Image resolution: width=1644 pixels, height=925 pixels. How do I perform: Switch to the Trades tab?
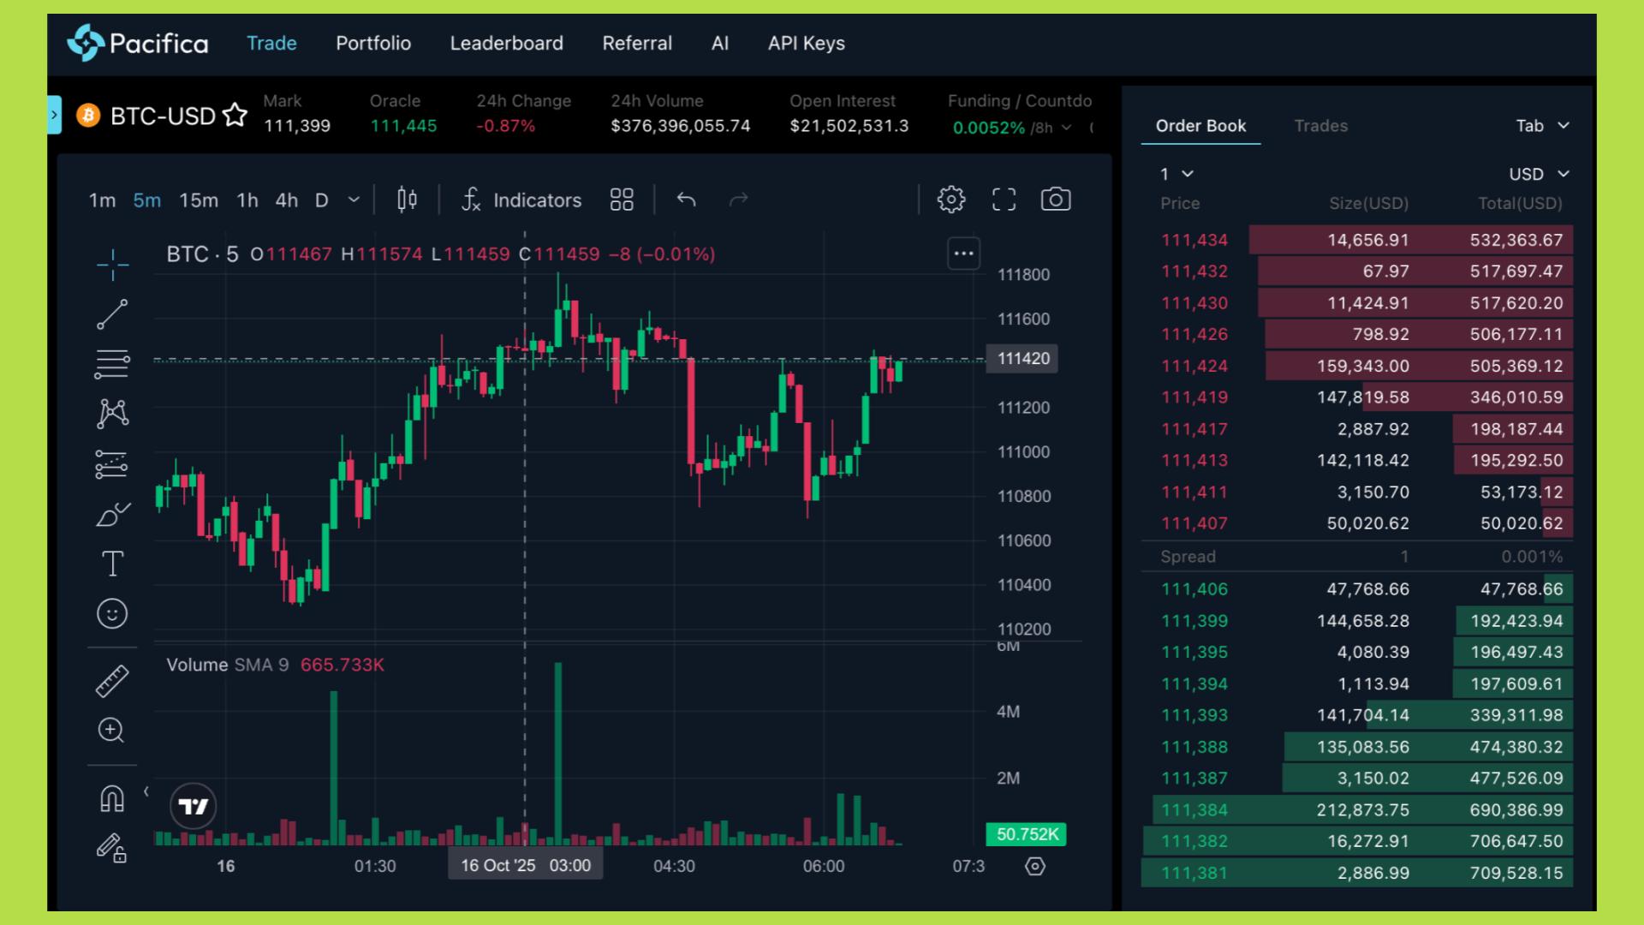pyautogui.click(x=1320, y=126)
